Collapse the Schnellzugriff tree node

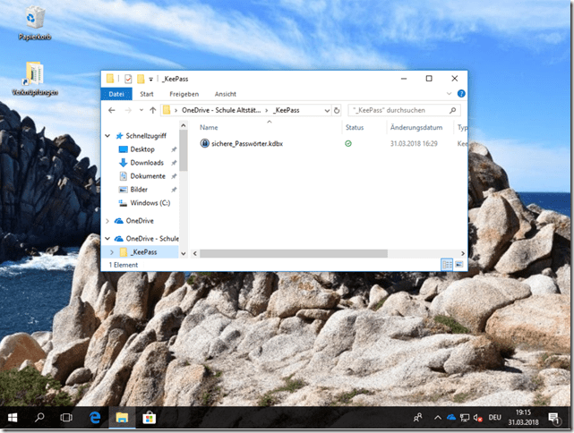(x=109, y=136)
